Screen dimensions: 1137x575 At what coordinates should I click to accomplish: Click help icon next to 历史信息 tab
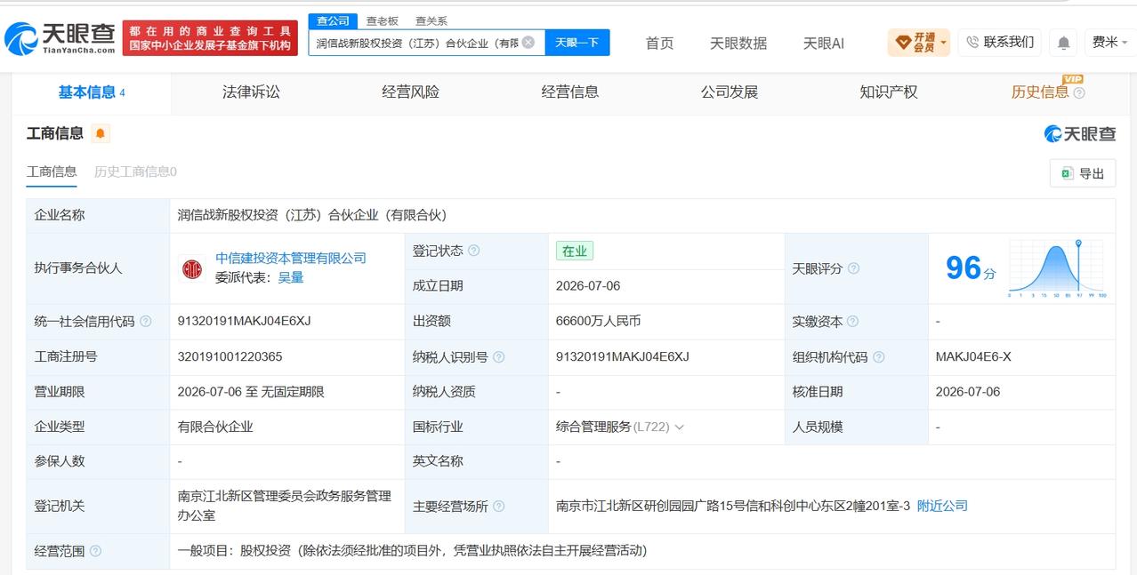(1079, 92)
